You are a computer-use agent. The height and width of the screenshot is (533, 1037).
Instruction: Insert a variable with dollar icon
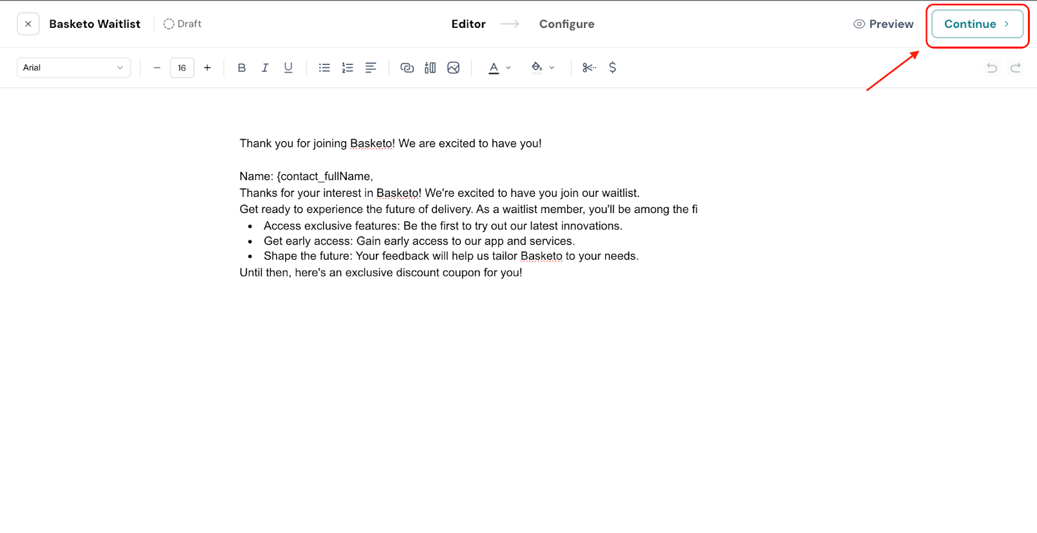click(612, 67)
